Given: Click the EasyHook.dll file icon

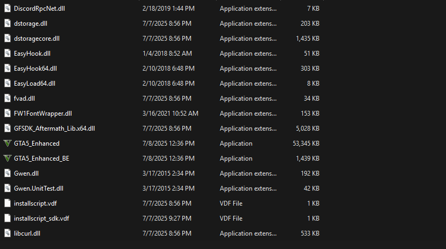Looking at the screenshot, I should pos(7,54).
